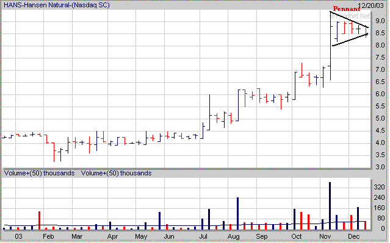Screen dimensions: 390x243
Task: Click the Feb month axis label
Action: 48,236
